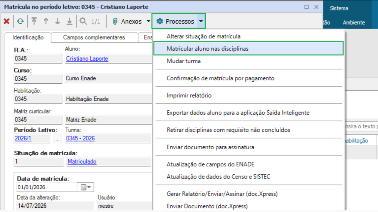This screenshot has height=212, width=378.
Task: Go to next record down arrow
Action: 58,21
